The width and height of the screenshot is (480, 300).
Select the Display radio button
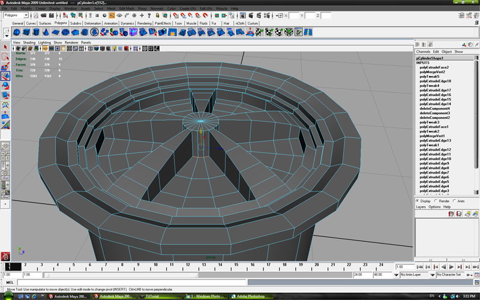(418, 201)
